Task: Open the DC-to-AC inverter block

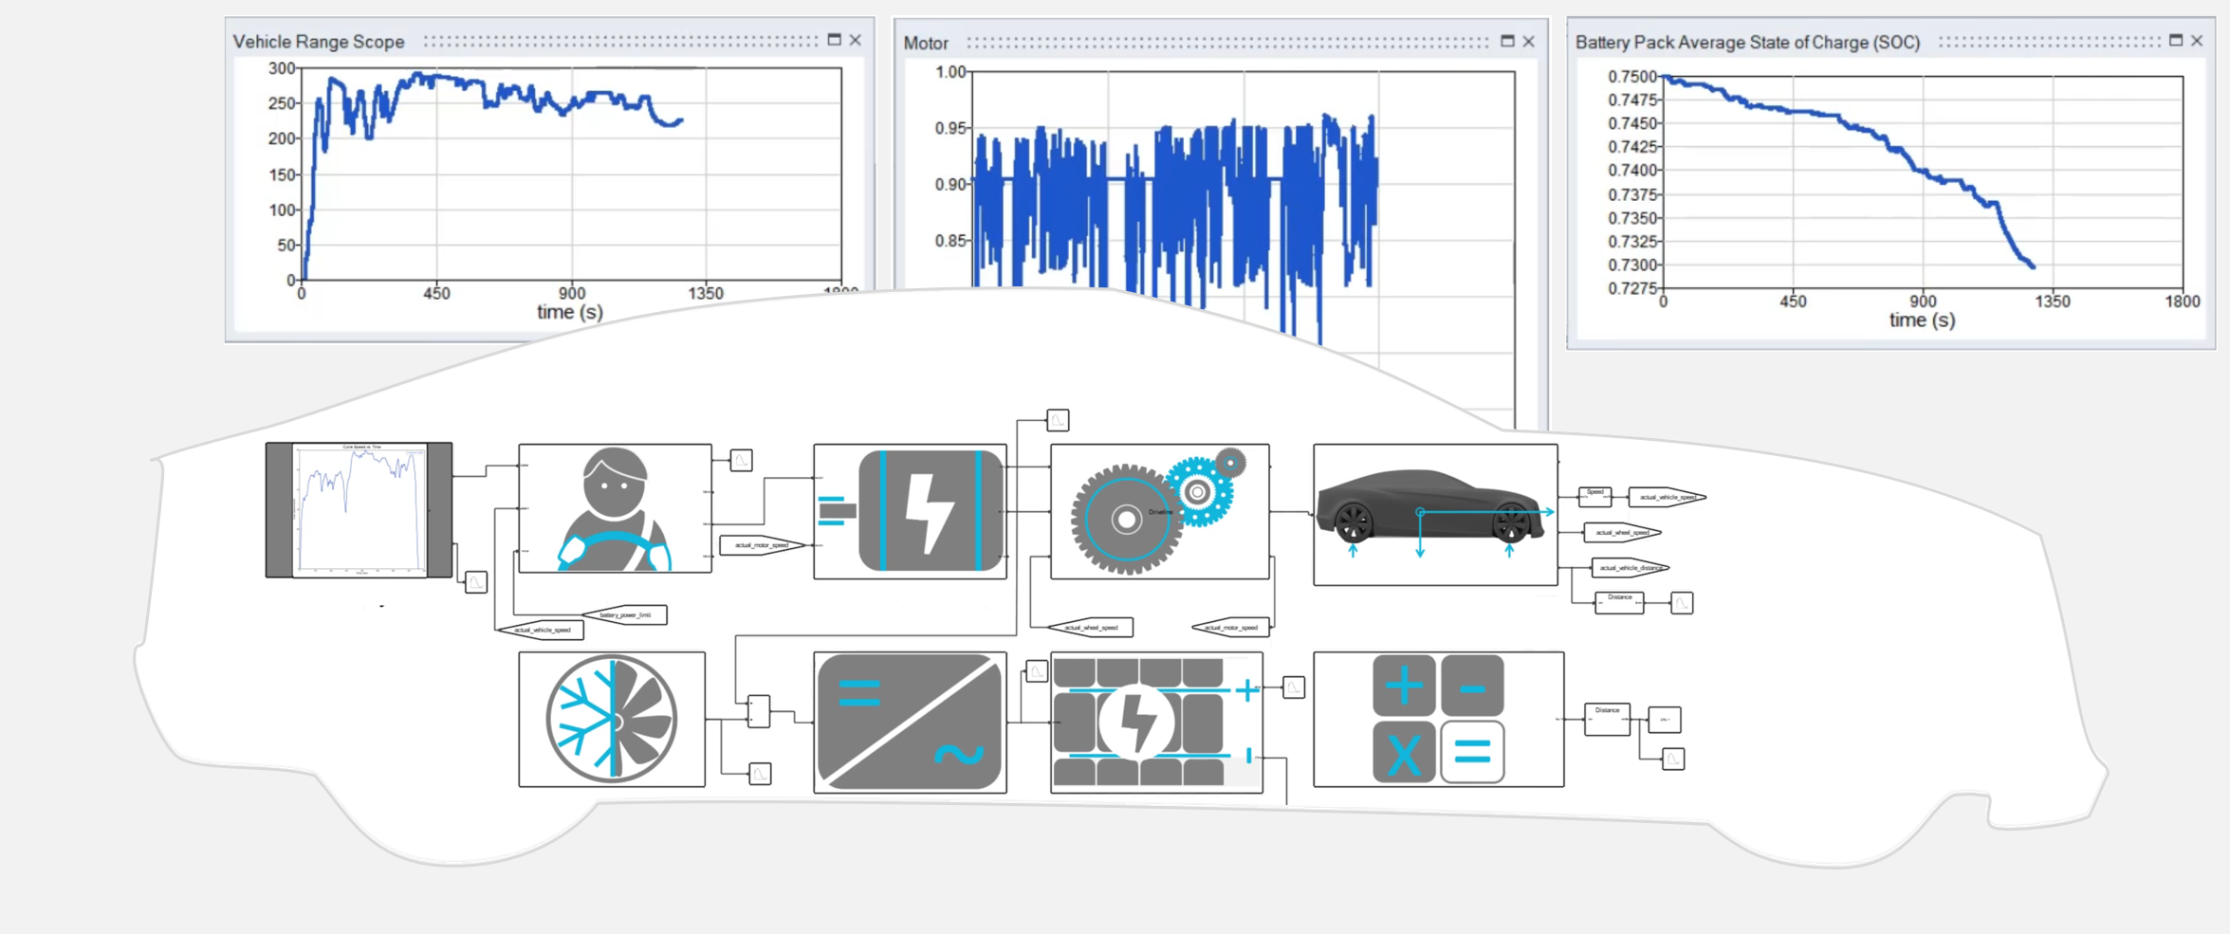Action: coord(910,722)
